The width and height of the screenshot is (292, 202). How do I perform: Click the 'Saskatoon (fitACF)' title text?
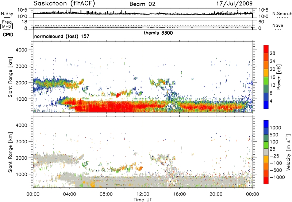(64, 3)
